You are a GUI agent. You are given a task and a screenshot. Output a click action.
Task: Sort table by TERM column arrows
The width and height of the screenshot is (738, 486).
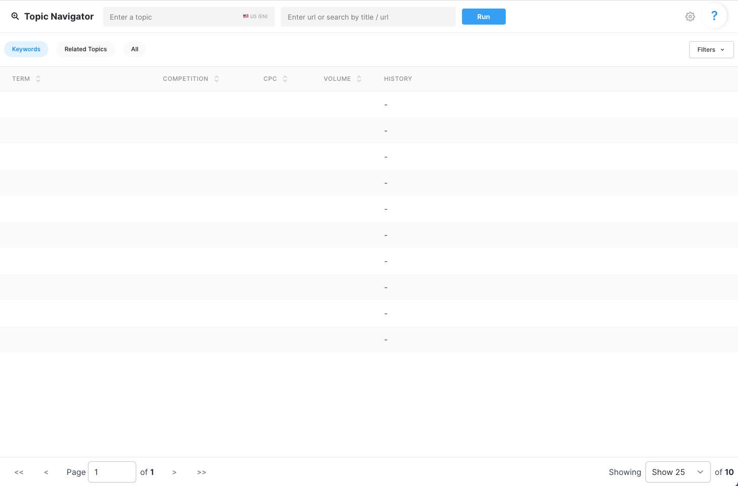(x=38, y=79)
